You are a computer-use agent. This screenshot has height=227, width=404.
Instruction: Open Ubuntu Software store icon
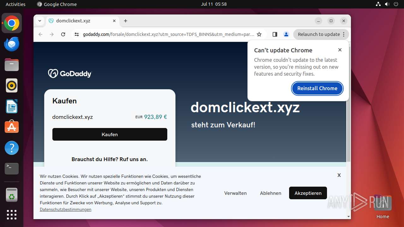[x=12, y=127]
